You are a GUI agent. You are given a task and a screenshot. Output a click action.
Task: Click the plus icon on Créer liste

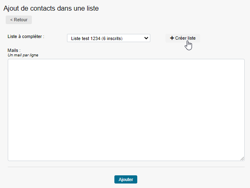coord(172,38)
